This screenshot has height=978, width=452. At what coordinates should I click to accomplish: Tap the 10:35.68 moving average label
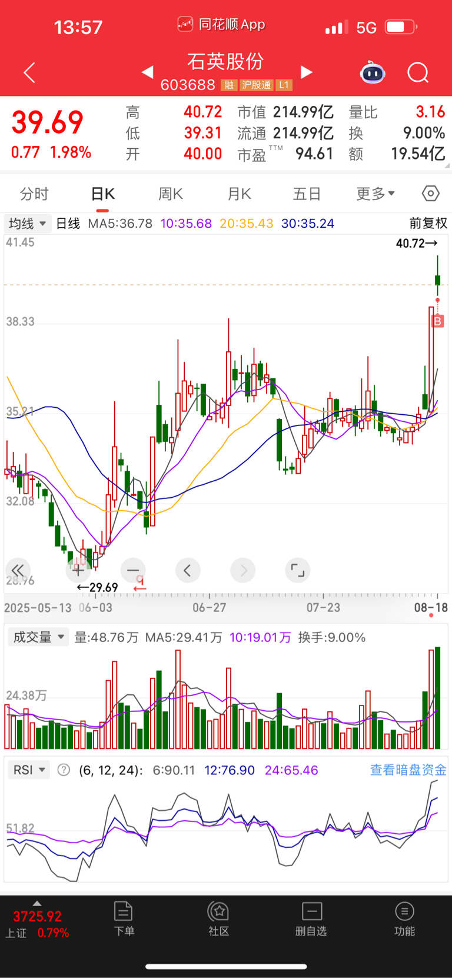point(186,224)
